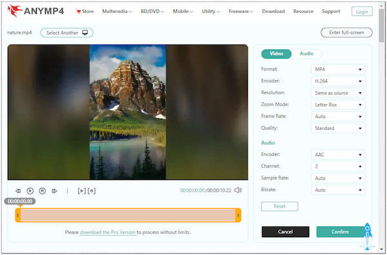Open the Frame Rate dropdown
This screenshot has width=387, height=255.
338,116
